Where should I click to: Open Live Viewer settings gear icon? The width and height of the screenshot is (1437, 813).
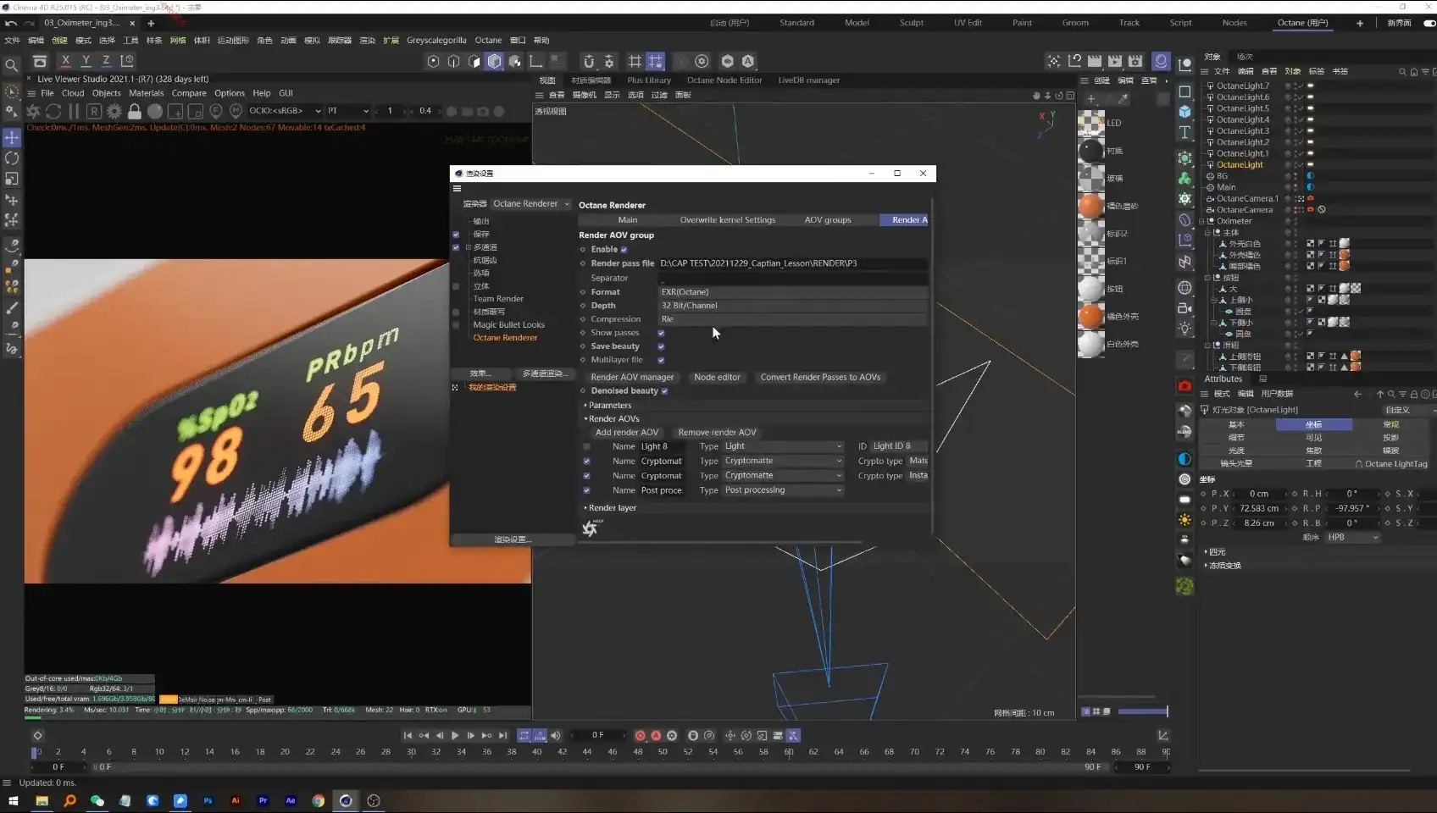[114, 111]
